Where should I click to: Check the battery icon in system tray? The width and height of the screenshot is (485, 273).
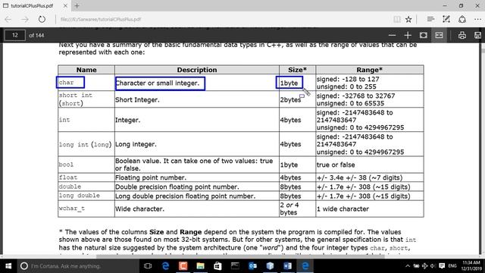(416, 266)
